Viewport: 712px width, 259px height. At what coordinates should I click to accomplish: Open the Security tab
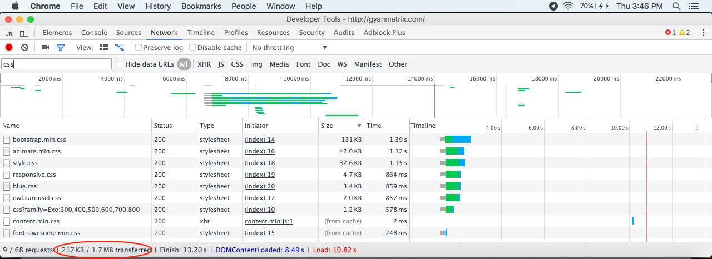311,33
